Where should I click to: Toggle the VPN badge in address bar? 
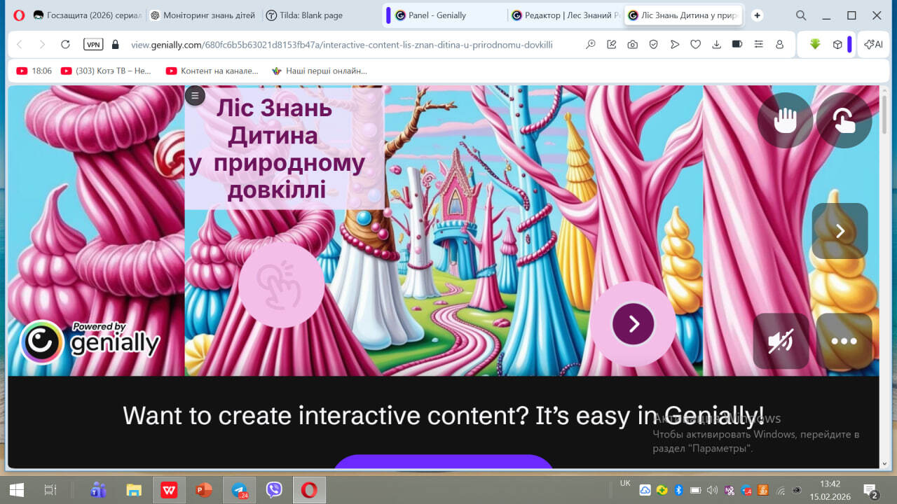(x=93, y=45)
